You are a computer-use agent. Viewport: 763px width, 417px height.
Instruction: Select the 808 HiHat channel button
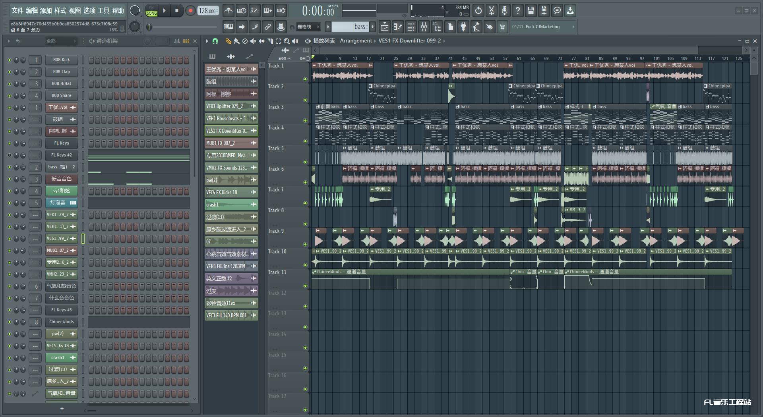pyautogui.click(x=62, y=83)
